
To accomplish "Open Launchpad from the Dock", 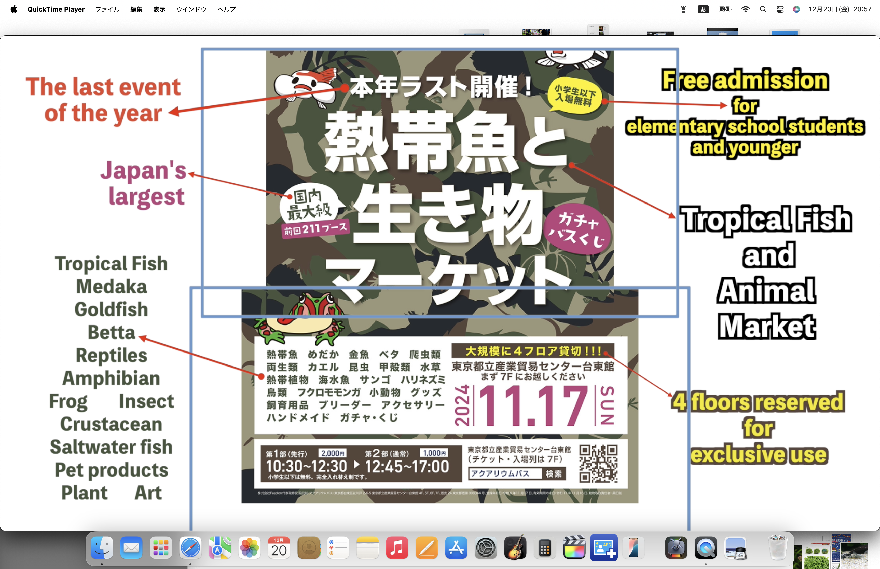I will coord(161,548).
